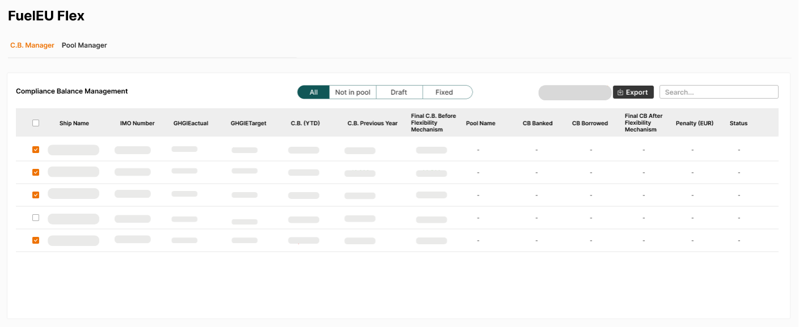799x327 pixels.
Task: Click the GHGIEactual column header
Action: point(191,122)
